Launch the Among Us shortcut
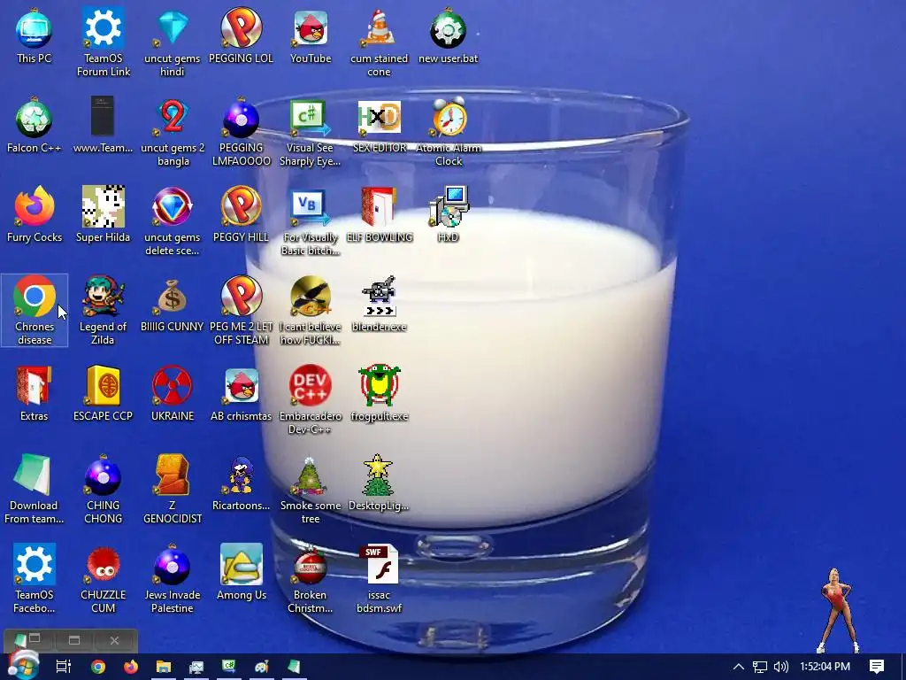This screenshot has height=680, width=906. [x=241, y=573]
